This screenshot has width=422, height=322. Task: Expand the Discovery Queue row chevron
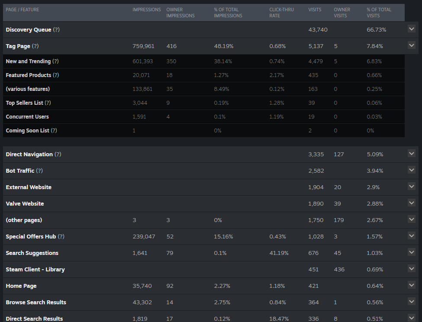pos(412,29)
